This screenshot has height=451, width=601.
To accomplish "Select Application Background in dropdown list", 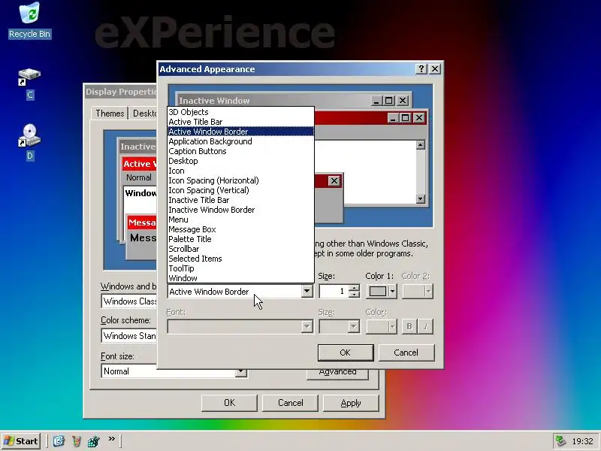I will click(240, 141).
